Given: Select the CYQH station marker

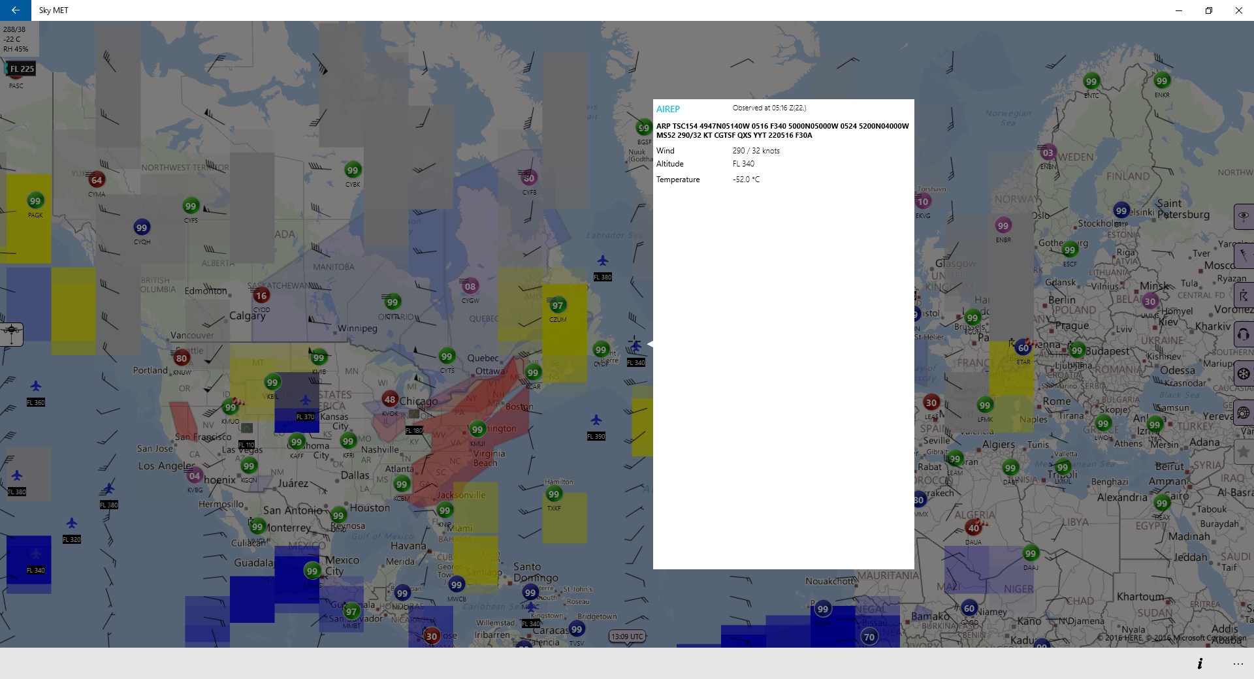Looking at the screenshot, I should (x=142, y=228).
